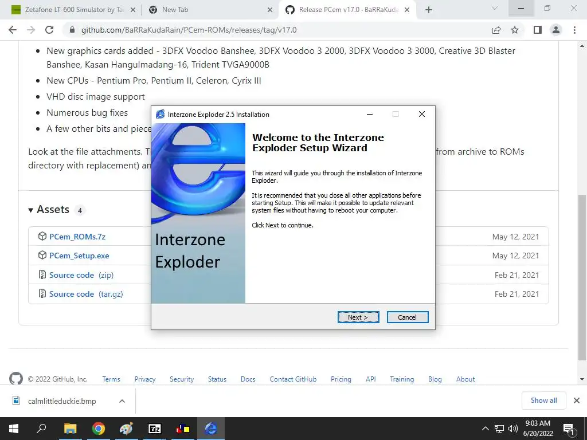Open Paint from the taskbar

tap(126, 429)
